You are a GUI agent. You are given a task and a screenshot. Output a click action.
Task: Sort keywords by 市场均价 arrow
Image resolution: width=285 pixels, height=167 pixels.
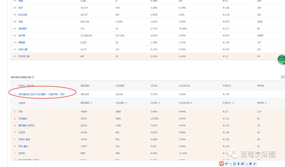point(233,103)
